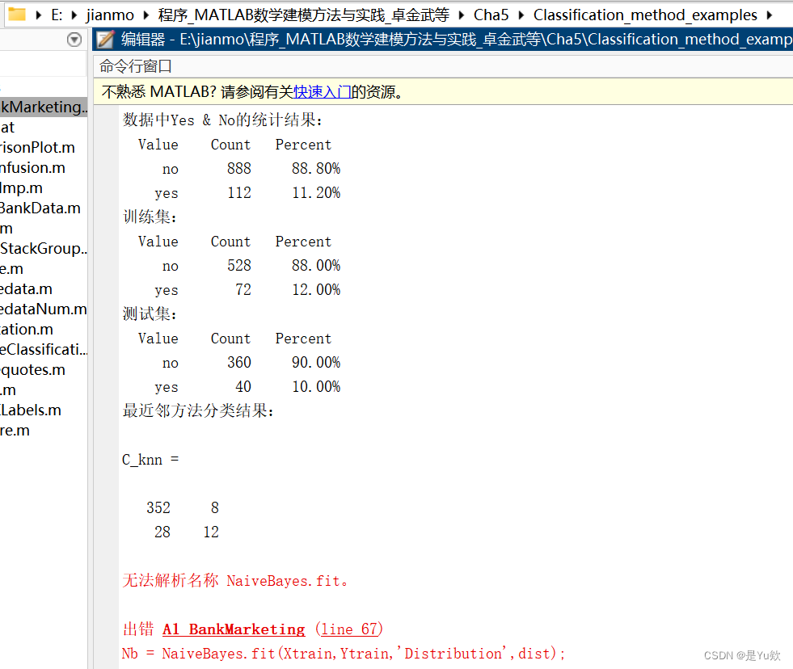Select StackGroup file in list

[x=44, y=248]
